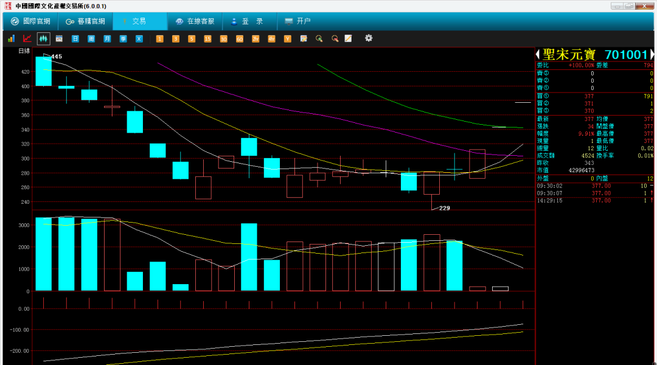The image size is (657, 365).
Task: Open the 开户 tab
Action: pyautogui.click(x=298, y=21)
